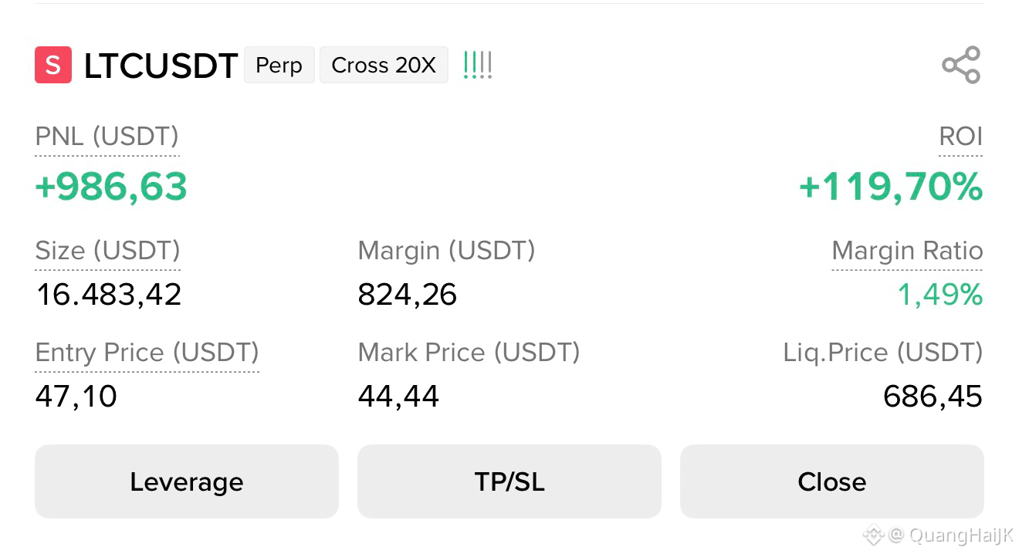Screen dimensions: 1019x554
Task: Show Size (USDT) label explanation
Action: [x=108, y=251]
